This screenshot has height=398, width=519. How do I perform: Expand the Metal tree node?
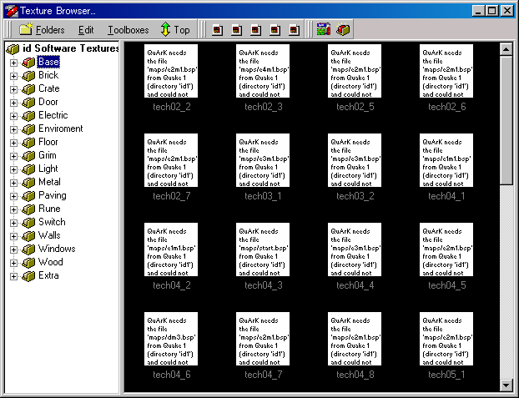click(x=13, y=183)
